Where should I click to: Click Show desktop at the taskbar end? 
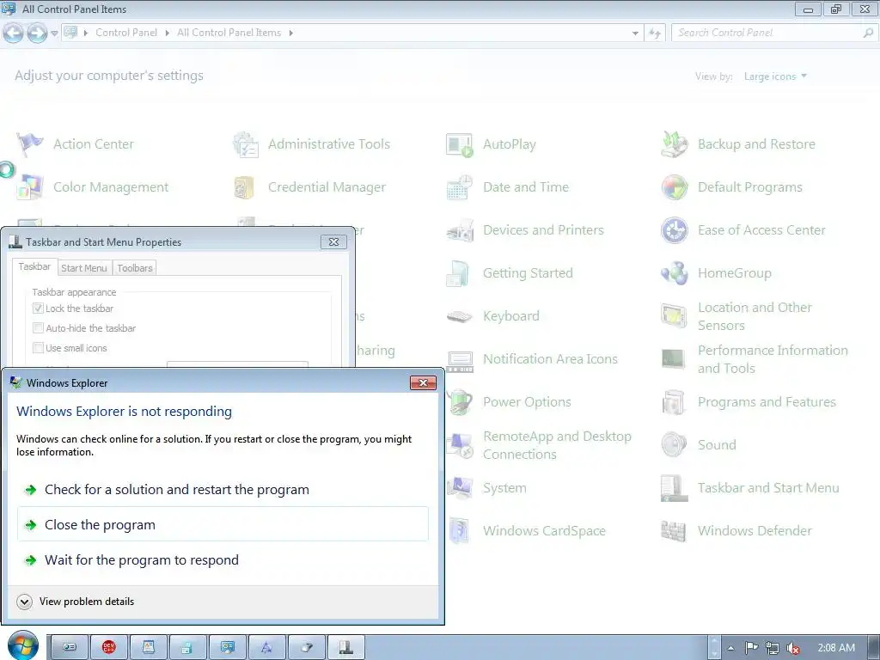pyautogui.click(x=874, y=648)
